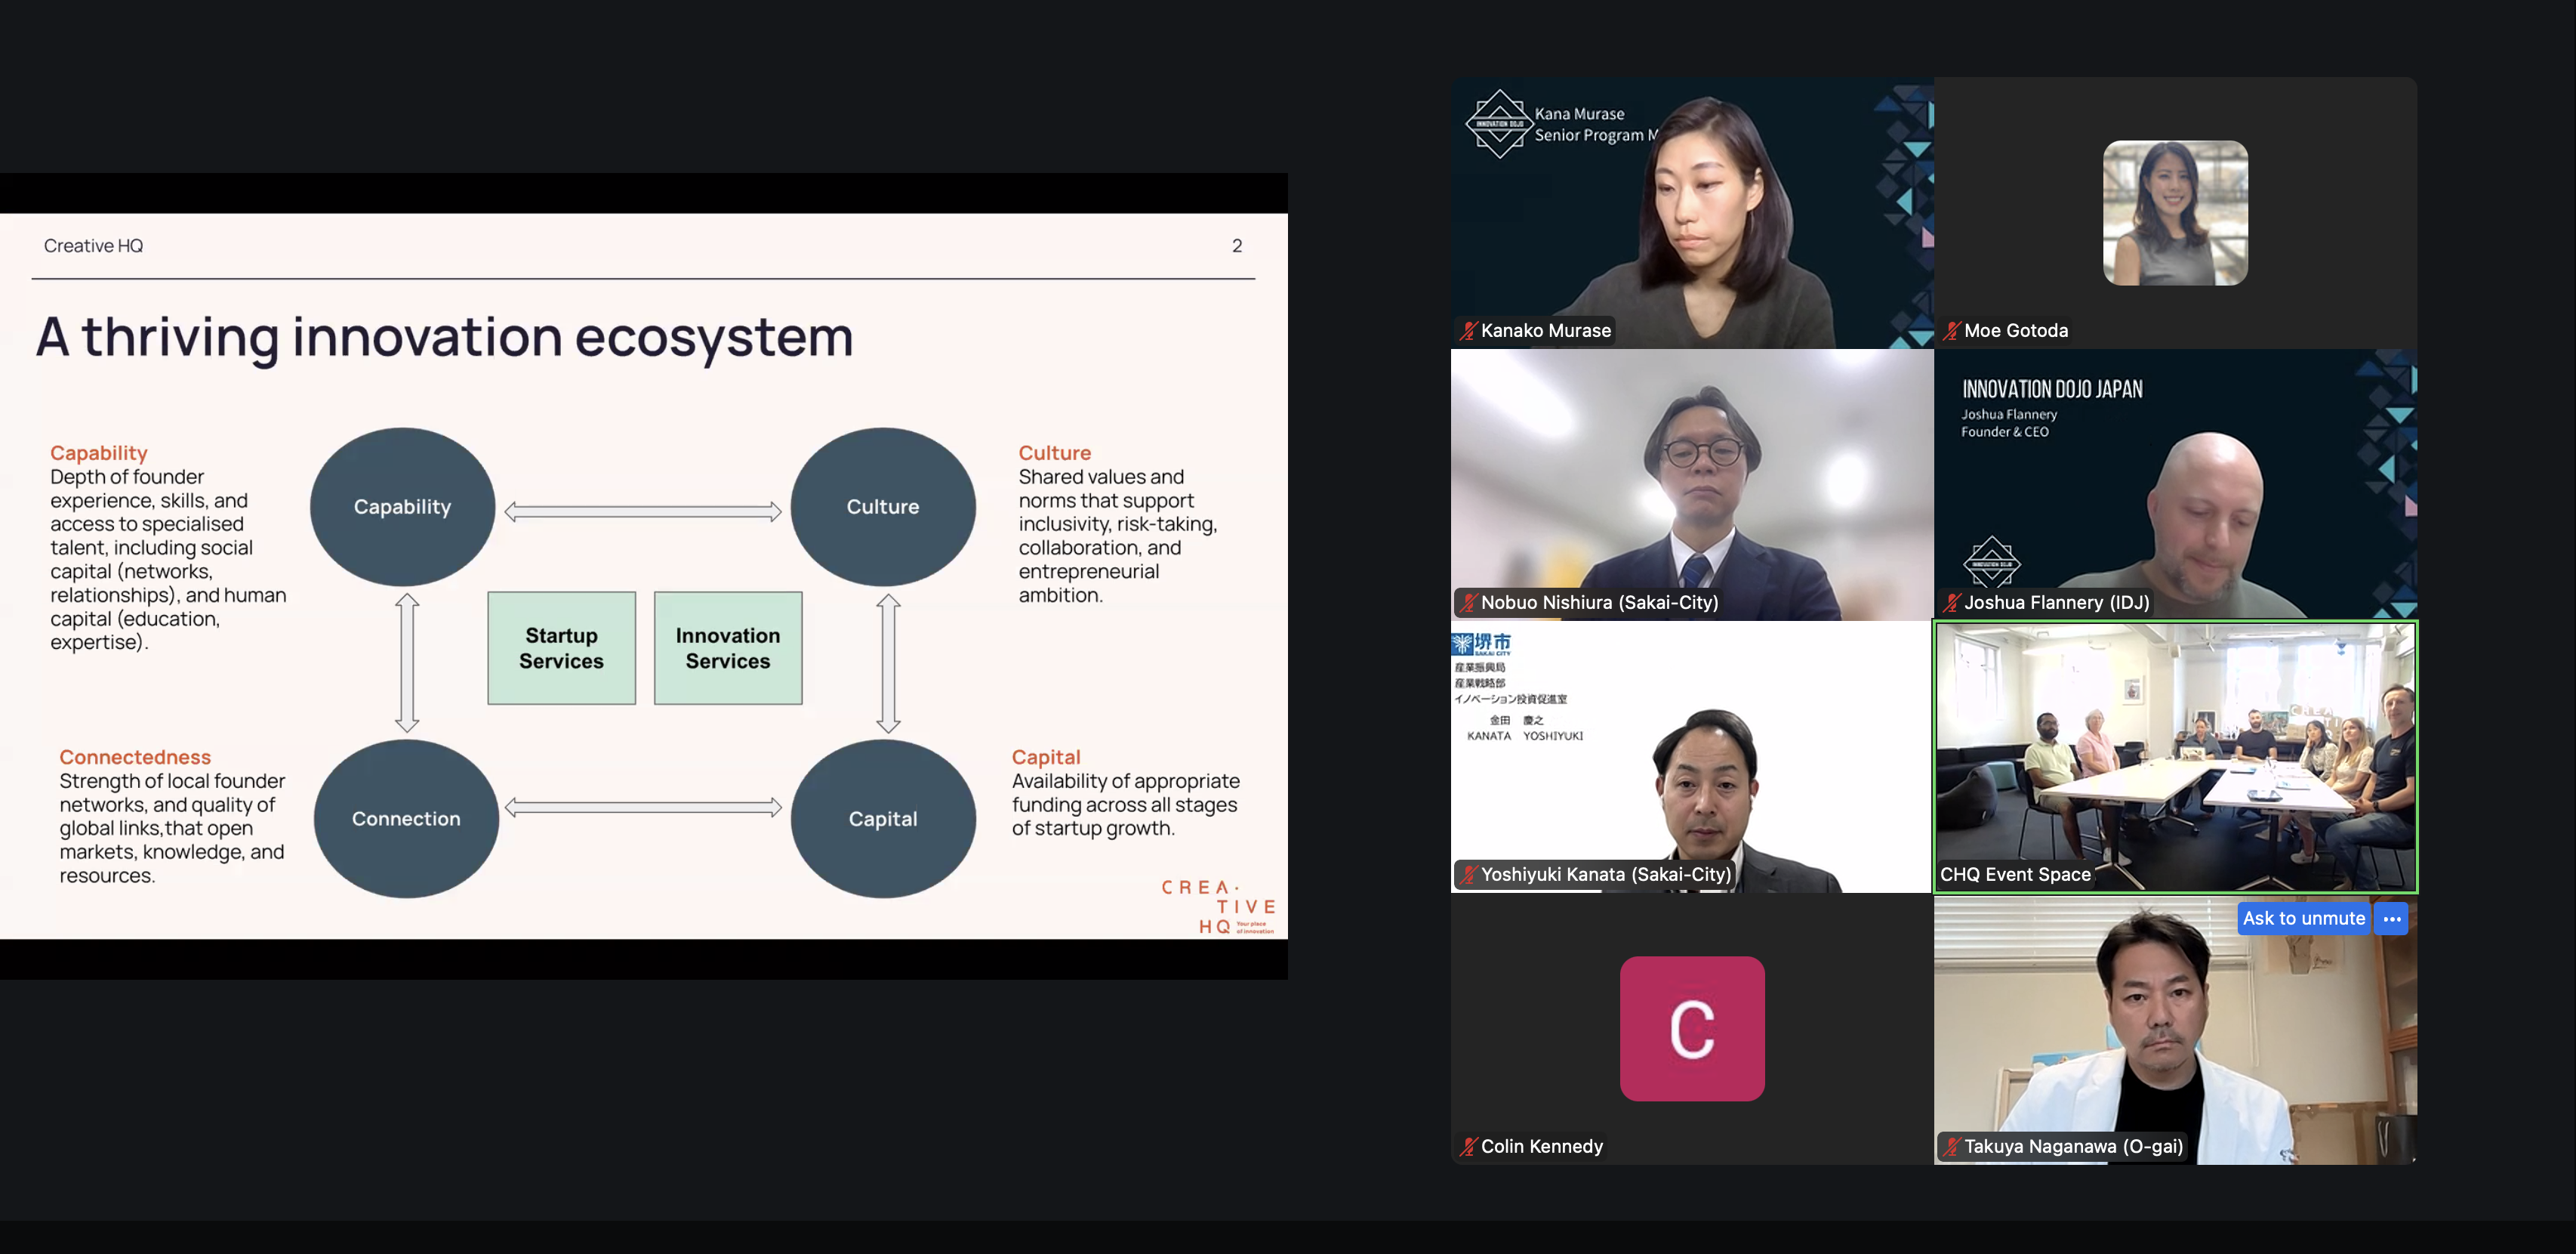Click Colin Kennedy's pink C avatar
Viewport: 2576px width, 1254px height.
point(1691,1028)
